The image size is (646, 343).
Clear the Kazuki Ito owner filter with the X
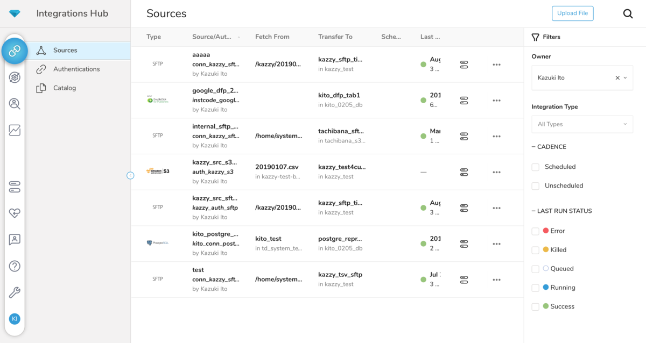click(617, 77)
